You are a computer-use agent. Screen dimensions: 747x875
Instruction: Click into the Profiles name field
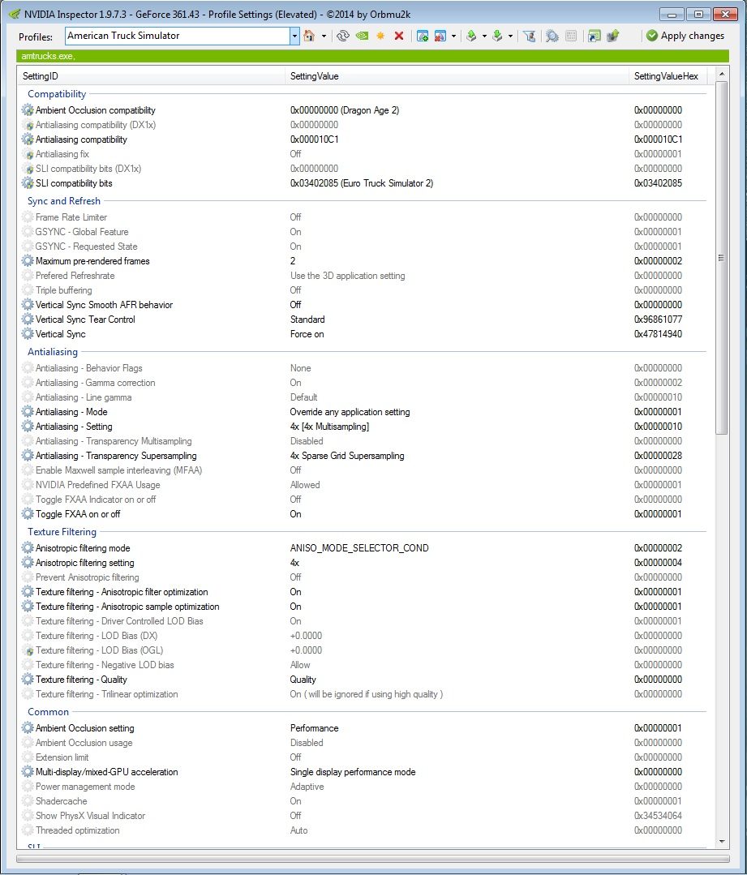(x=178, y=36)
